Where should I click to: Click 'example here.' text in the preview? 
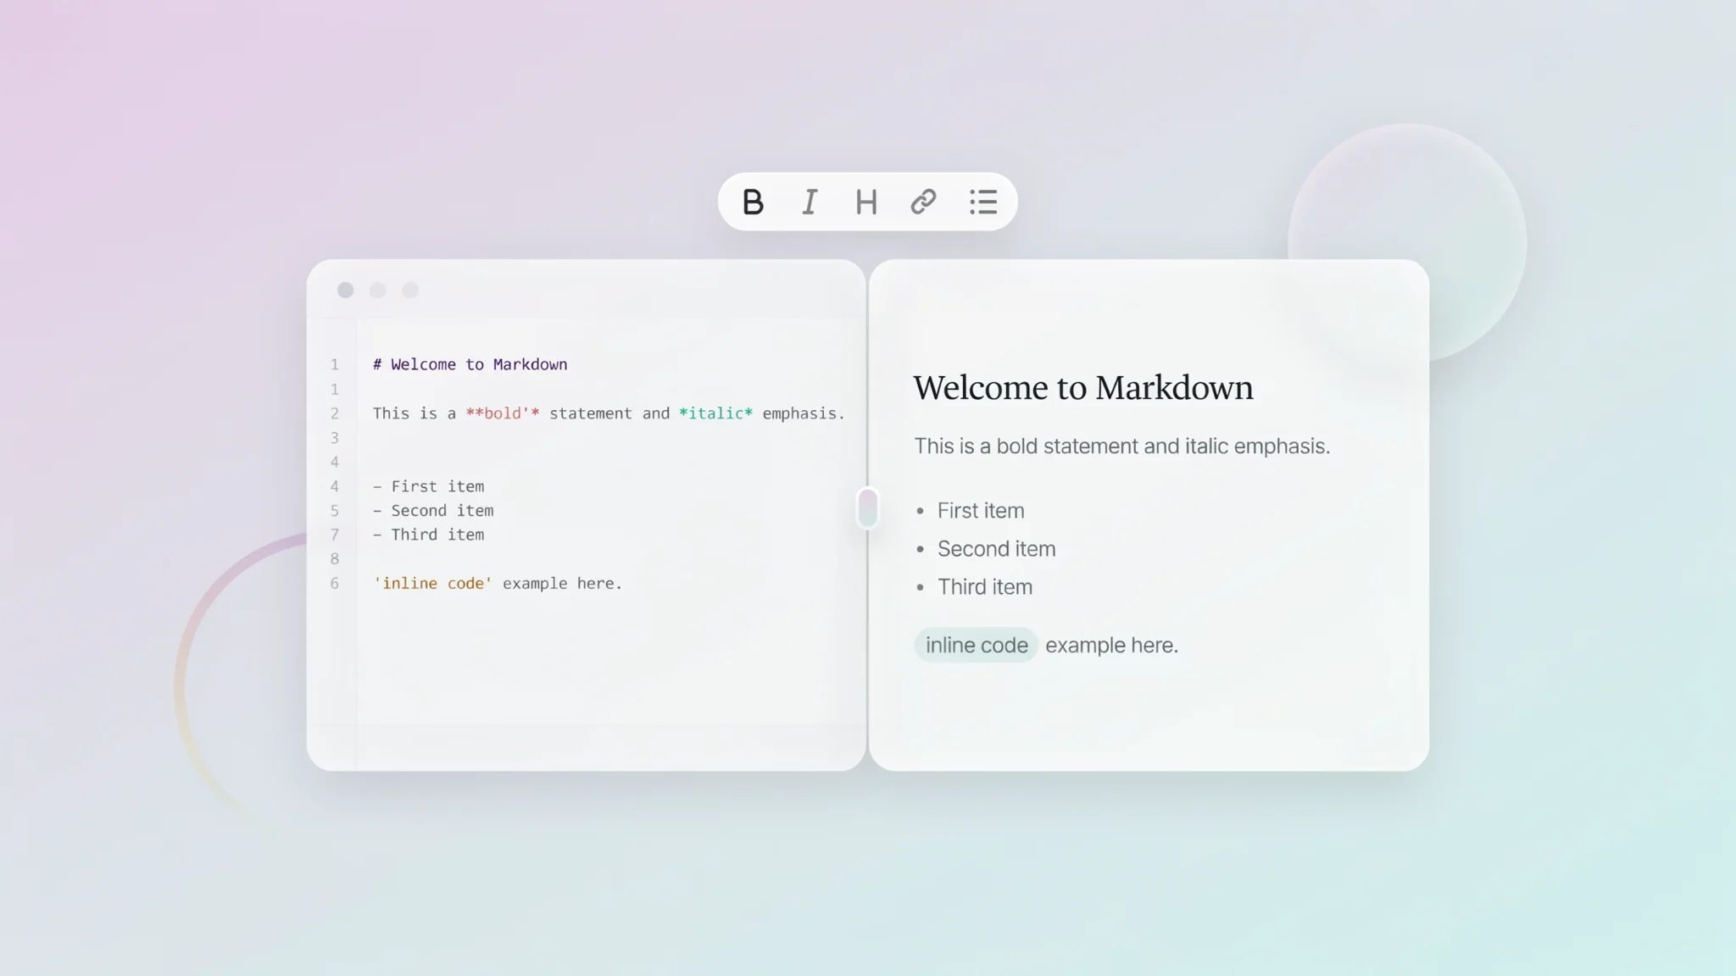pos(1112,646)
